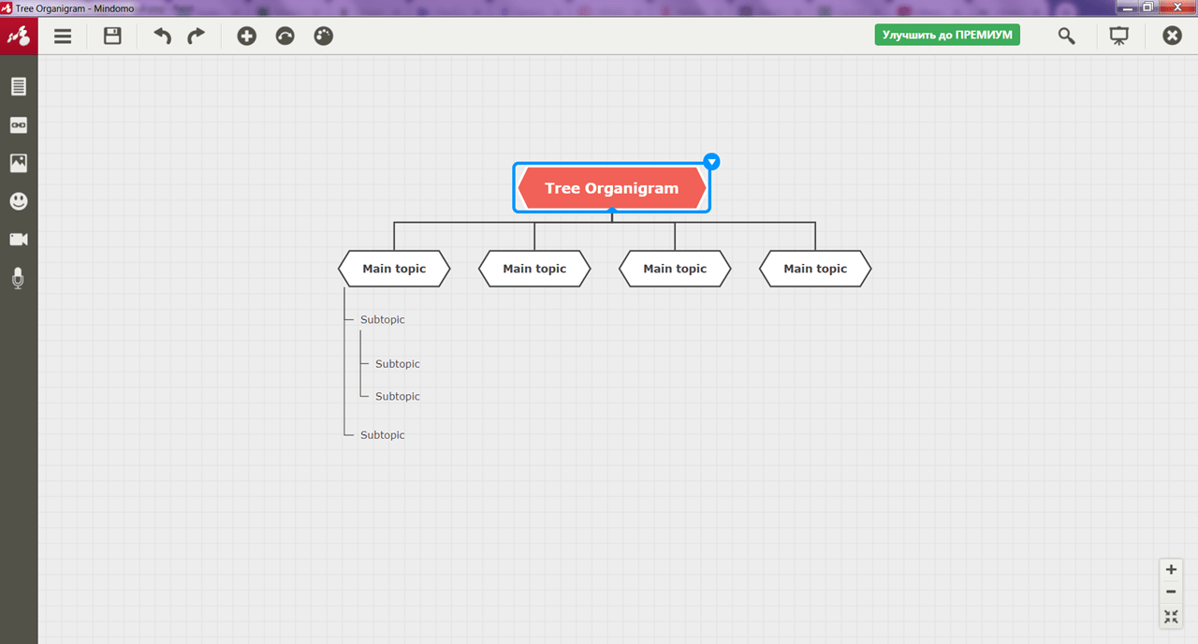Add a new topic with the plus icon
The image size is (1198, 644).
[x=246, y=37]
